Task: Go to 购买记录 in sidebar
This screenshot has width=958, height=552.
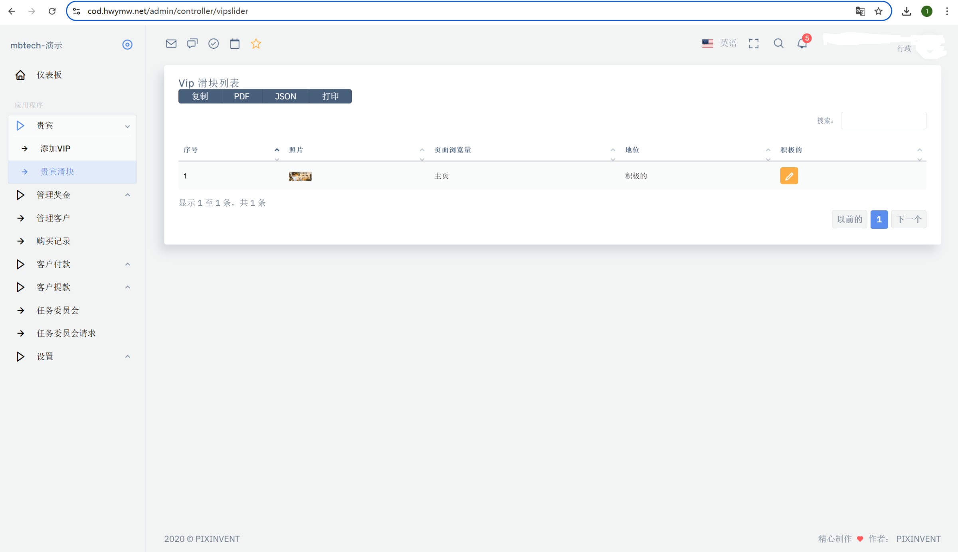Action: click(53, 241)
